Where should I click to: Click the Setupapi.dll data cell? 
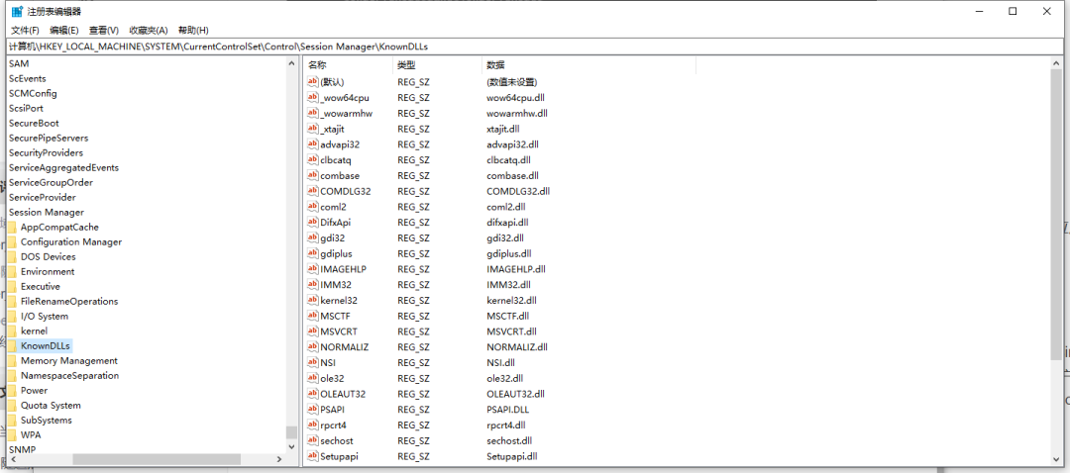coord(512,456)
